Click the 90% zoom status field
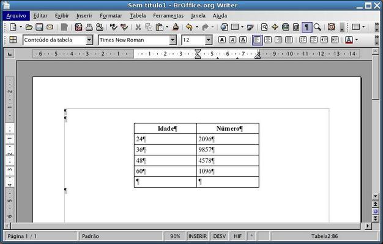383x244 pixels. click(x=175, y=236)
